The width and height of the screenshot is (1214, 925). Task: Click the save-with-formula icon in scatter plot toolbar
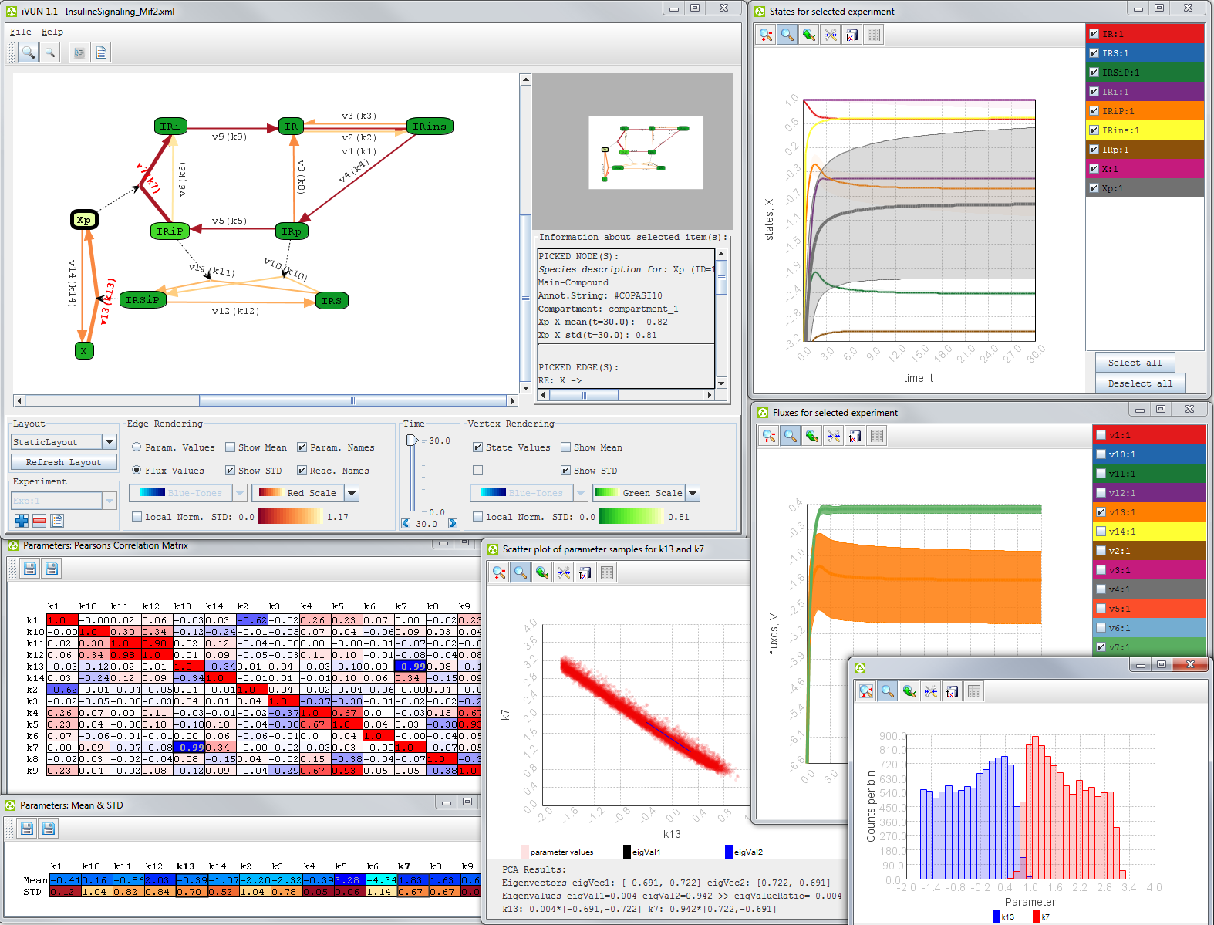[585, 572]
